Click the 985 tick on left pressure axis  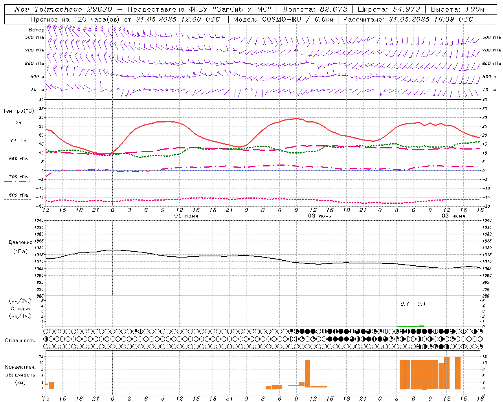[x=41, y=296]
